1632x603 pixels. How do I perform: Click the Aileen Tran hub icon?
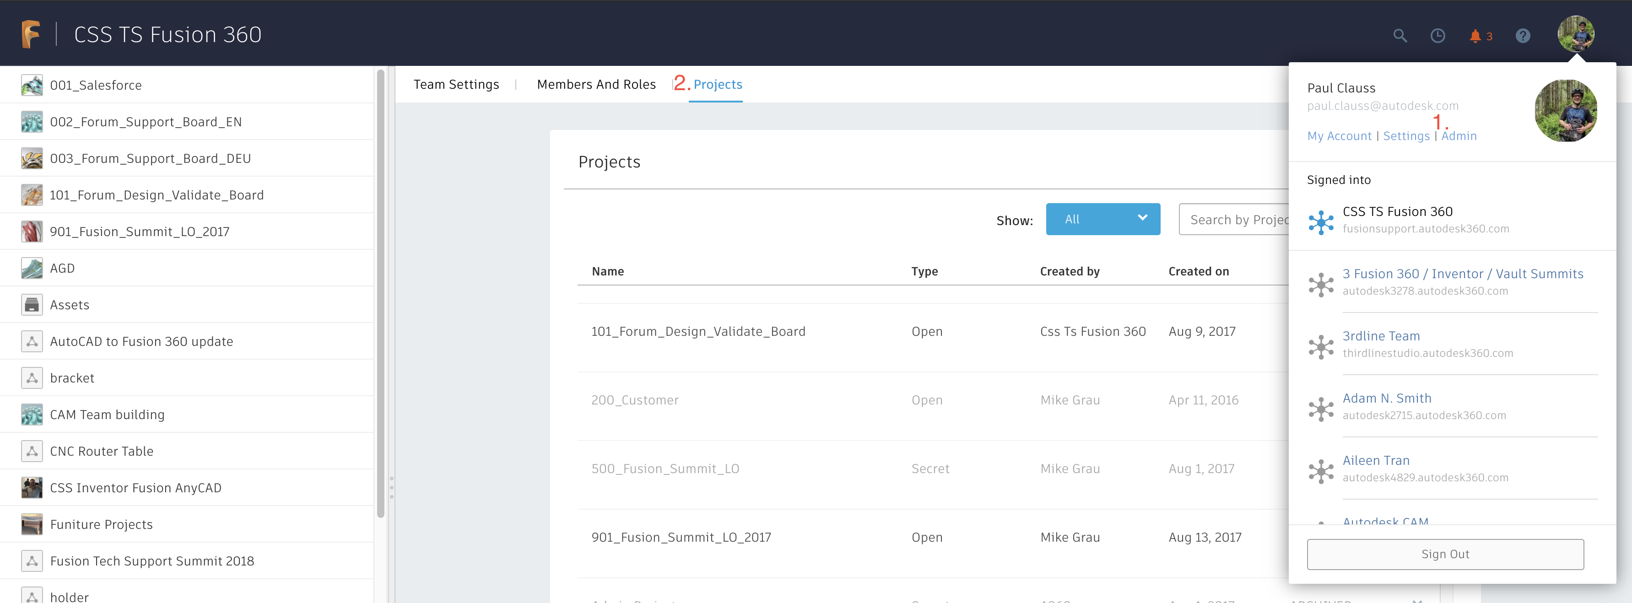1322,471
